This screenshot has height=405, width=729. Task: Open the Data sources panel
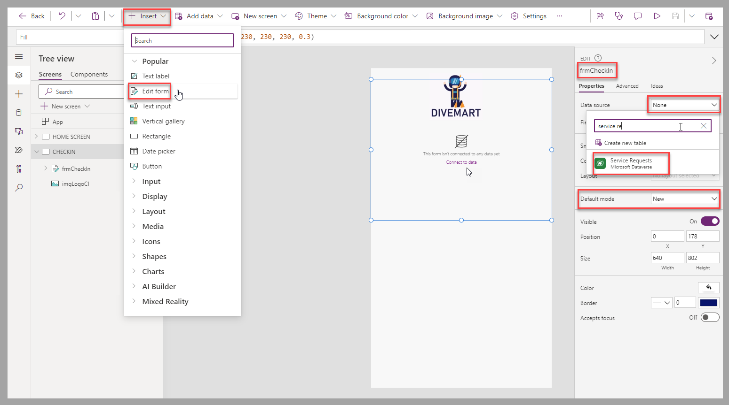[19, 112]
